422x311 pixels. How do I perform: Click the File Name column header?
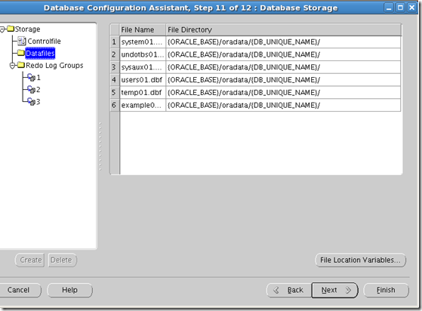(143, 29)
